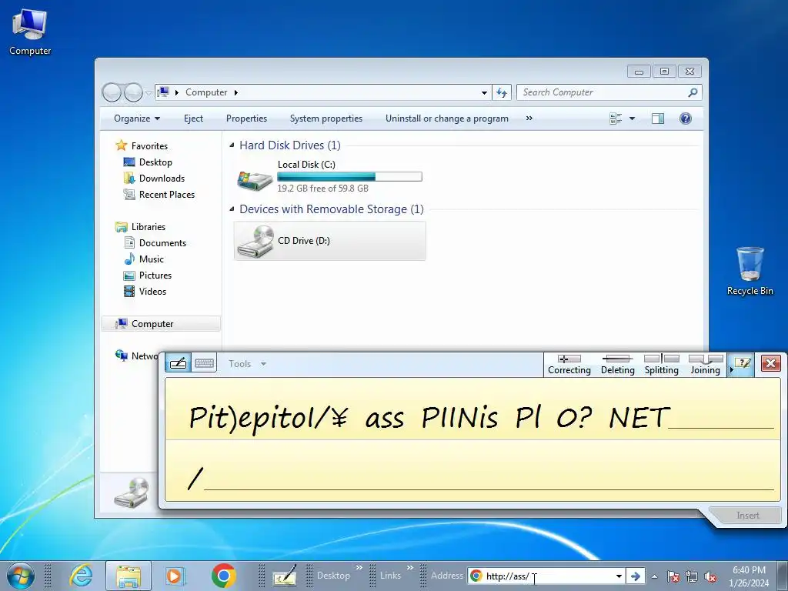Click the taskbar Address input field

tap(549, 576)
